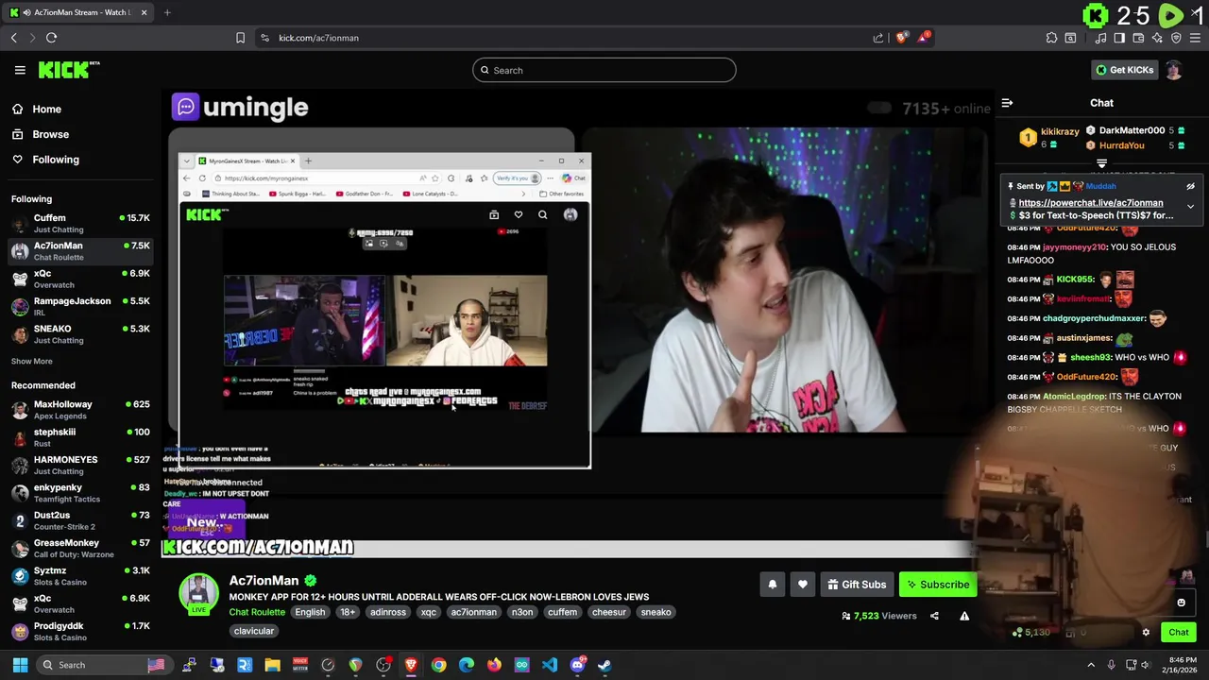Click the adinross tag
This screenshot has height=680, width=1209.
(x=388, y=612)
